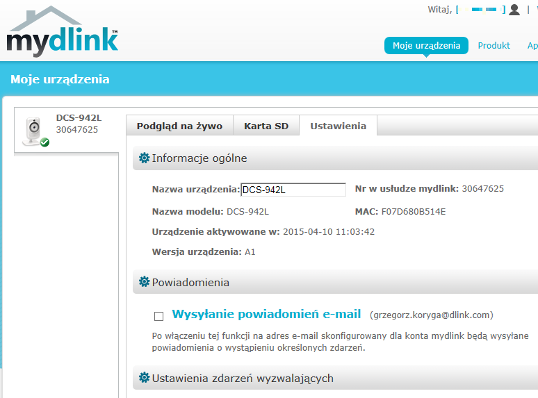538x398 pixels.
Task: Select DCS-942L device name in sidebar
Action: click(x=79, y=117)
